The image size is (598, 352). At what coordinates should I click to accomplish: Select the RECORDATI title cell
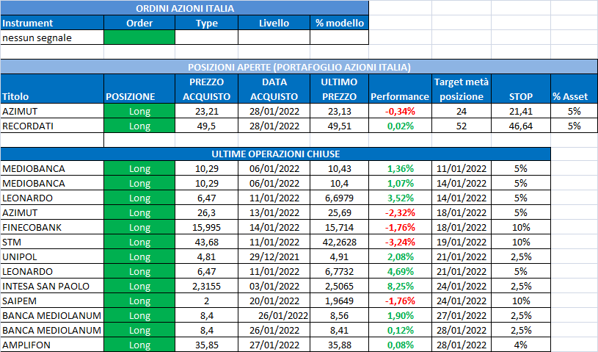click(x=52, y=126)
